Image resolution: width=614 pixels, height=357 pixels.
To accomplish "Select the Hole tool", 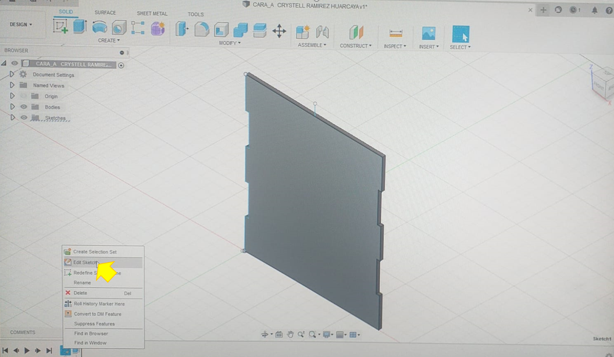I will [119, 27].
